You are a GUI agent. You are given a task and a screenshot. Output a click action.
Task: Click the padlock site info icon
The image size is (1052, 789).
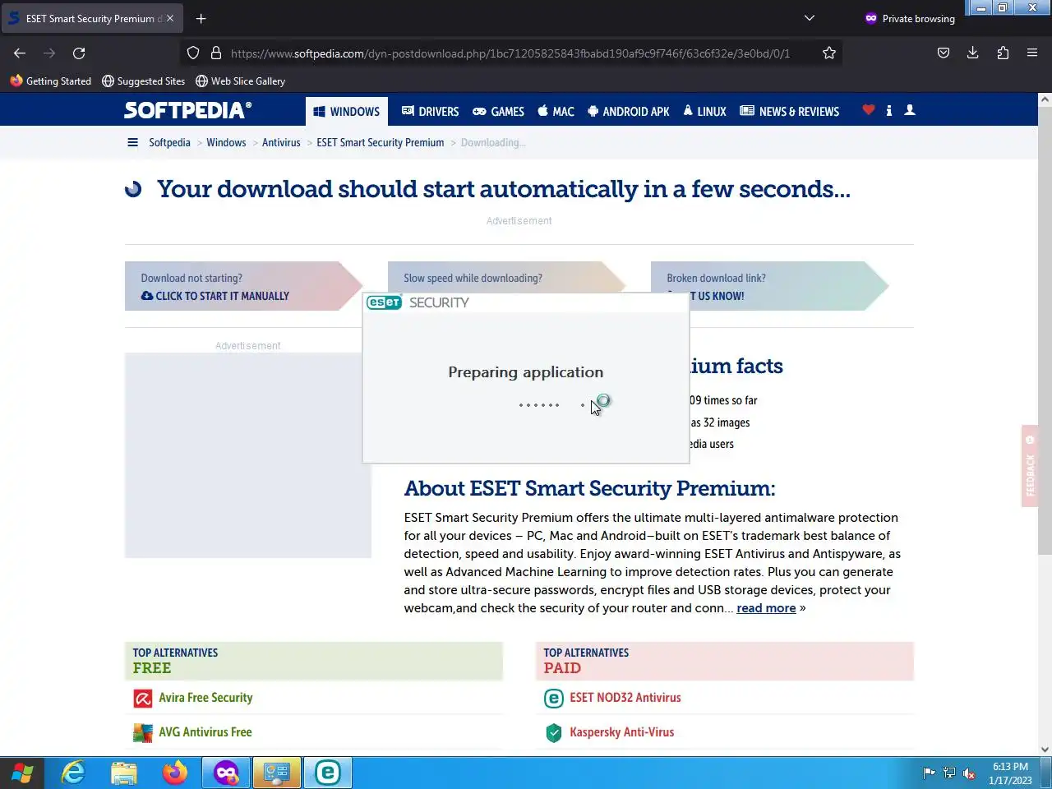point(216,53)
